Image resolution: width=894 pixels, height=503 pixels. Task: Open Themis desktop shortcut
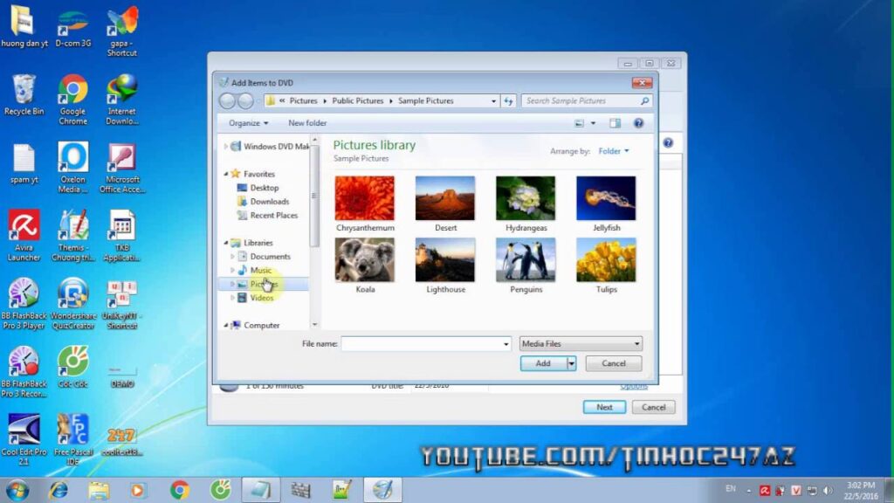[73, 236]
